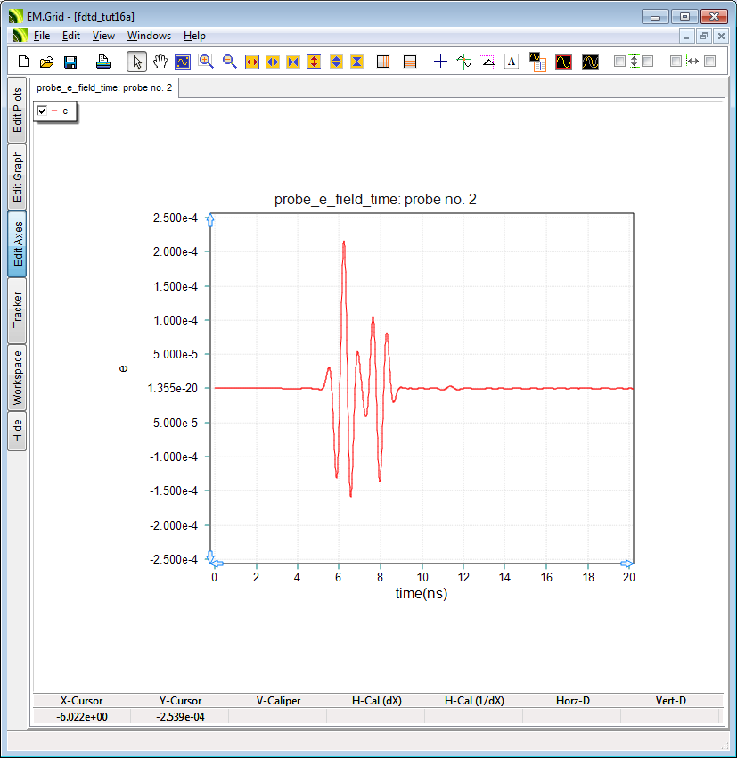Screen dimensions: 737x758
Task: Open the Edit Plots side panel
Action: tap(18, 111)
